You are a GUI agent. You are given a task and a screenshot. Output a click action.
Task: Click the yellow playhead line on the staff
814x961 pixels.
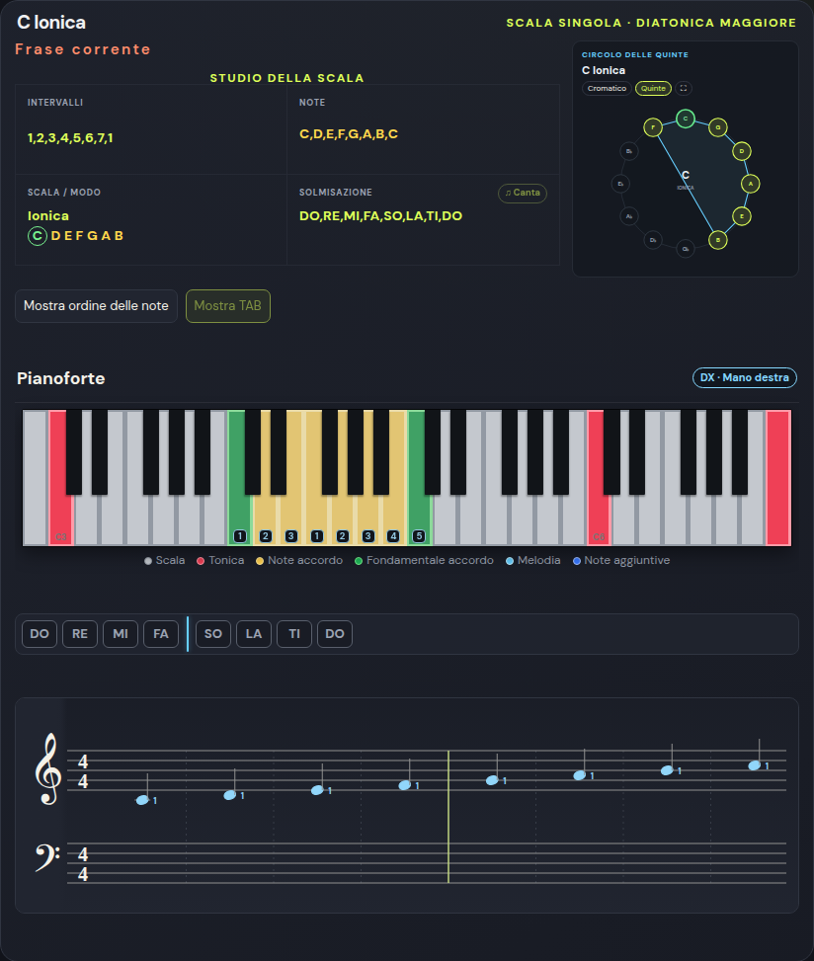click(x=448, y=817)
